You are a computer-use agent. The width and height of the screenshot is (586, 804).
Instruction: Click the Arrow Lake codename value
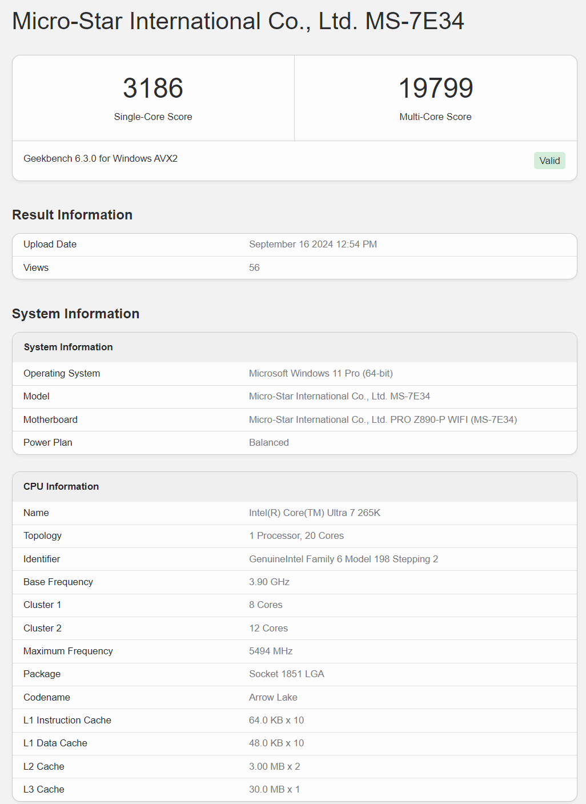(x=273, y=697)
